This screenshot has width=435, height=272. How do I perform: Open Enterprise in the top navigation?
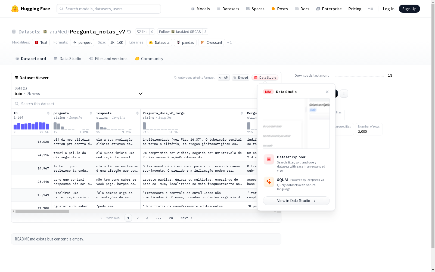[x=329, y=9]
